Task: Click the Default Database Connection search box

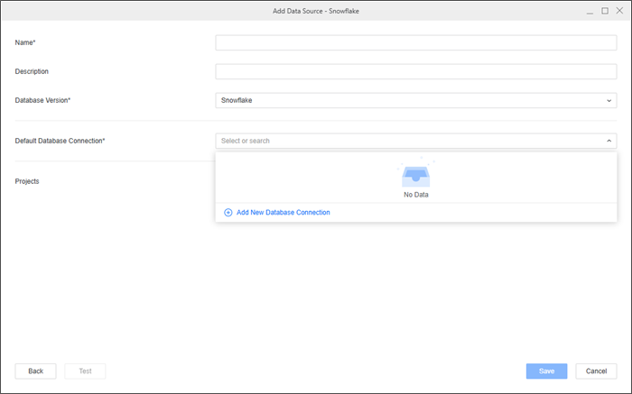Action: pyautogui.click(x=416, y=141)
